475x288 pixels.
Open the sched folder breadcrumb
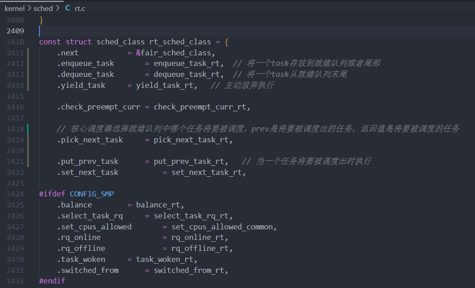(x=43, y=8)
